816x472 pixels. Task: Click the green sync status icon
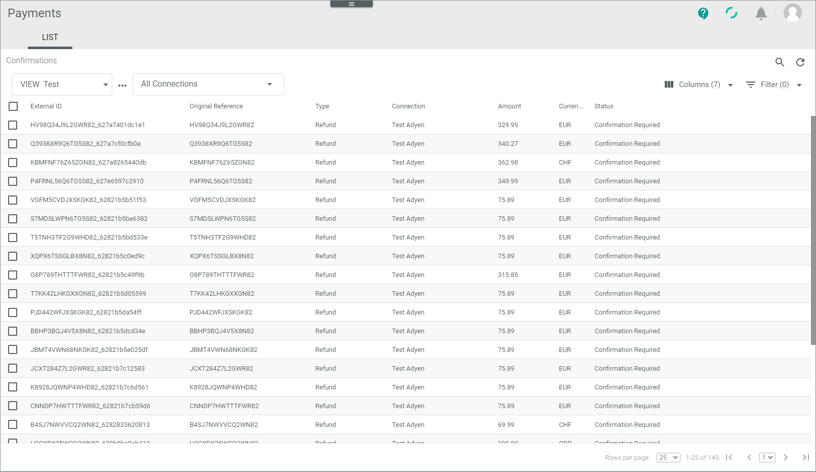[x=732, y=13]
